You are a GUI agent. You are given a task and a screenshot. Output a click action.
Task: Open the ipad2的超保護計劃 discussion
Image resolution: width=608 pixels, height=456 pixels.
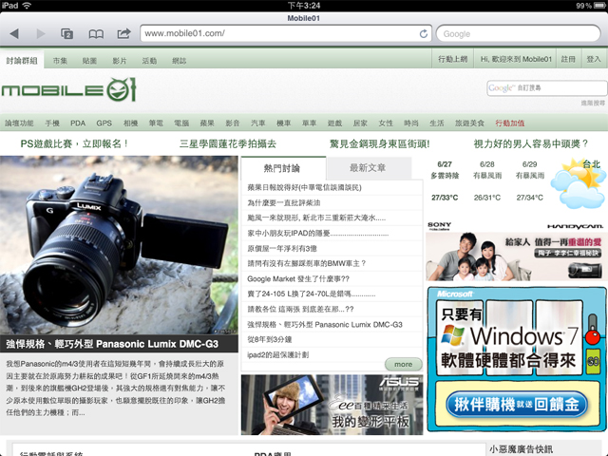coord(277,354)
